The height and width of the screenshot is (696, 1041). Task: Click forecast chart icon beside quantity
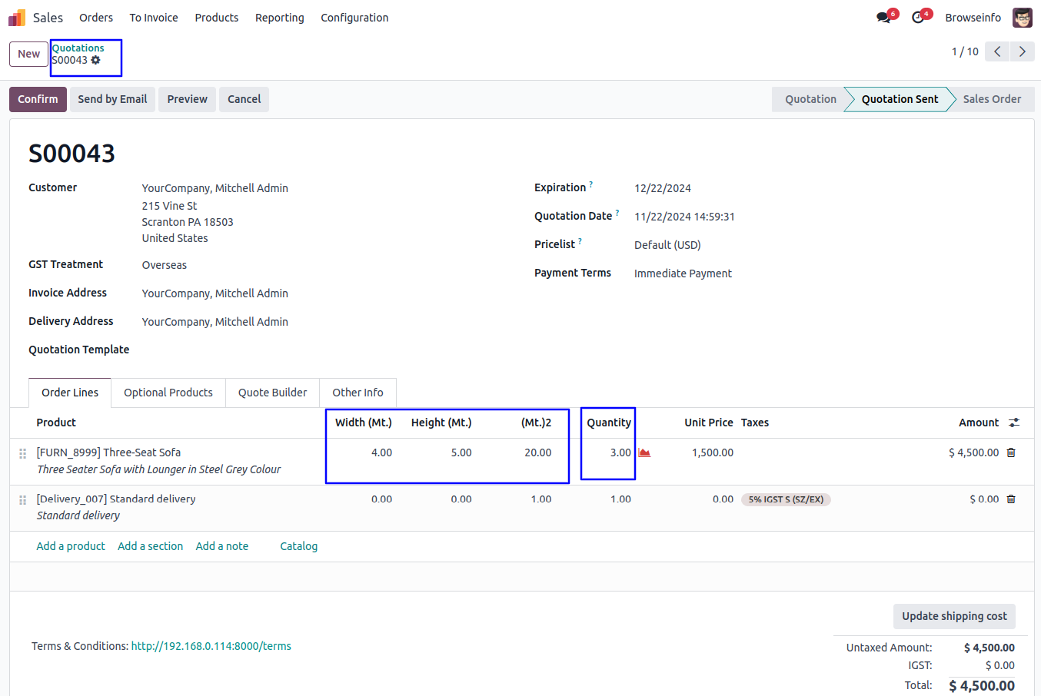click(x=644, y=452)
